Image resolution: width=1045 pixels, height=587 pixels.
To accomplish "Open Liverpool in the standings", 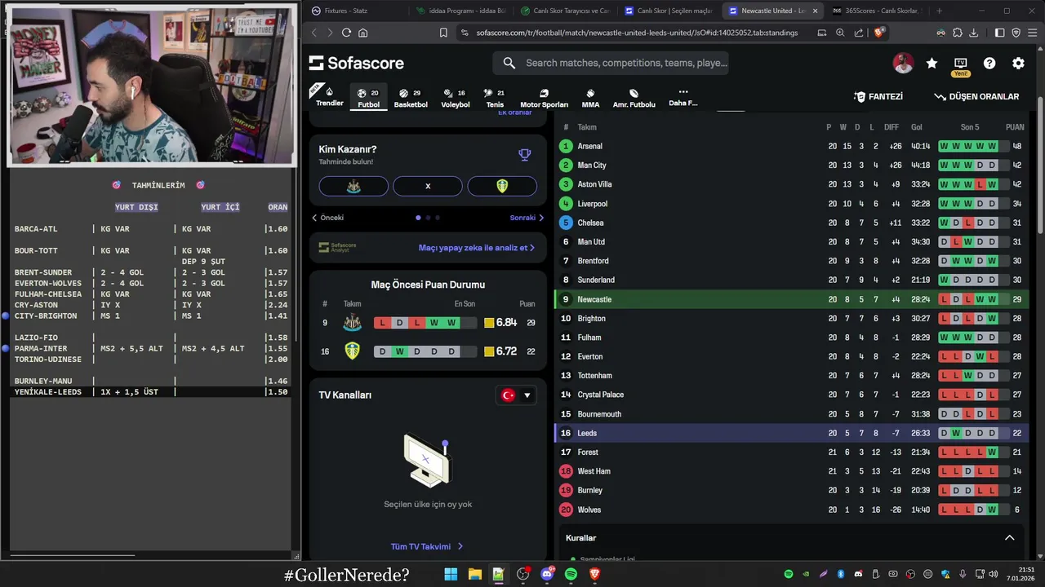I will (791, 204).
